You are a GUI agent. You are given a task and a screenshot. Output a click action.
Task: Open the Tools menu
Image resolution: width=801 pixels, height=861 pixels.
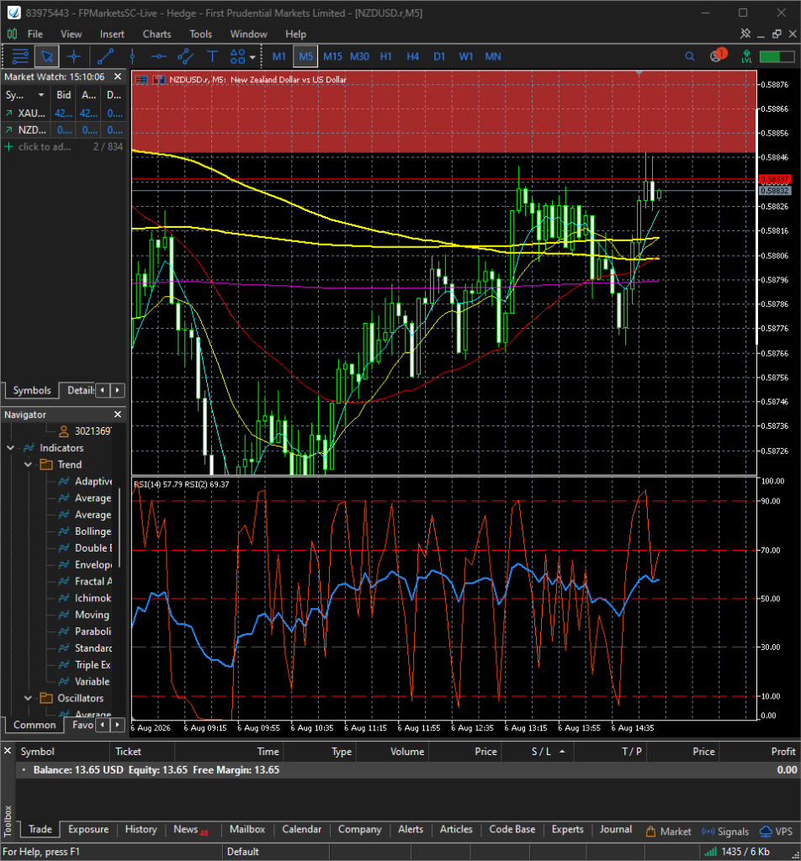(x=200, y=34)
